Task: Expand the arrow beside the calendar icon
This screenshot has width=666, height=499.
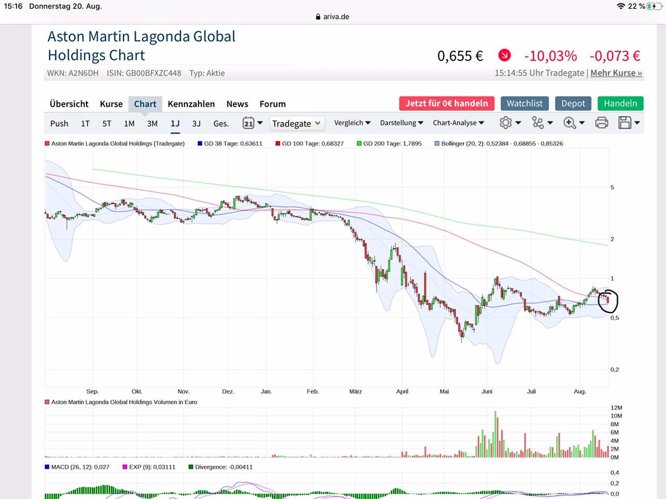Action: [x=260, y=123]
